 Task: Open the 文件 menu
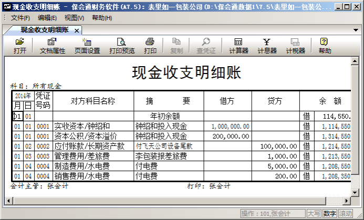(x=20, y=18)
